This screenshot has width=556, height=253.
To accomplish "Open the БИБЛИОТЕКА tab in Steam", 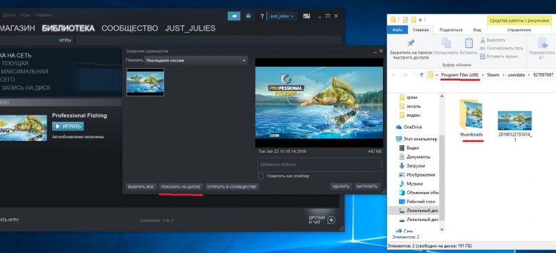I will (68, 28).
